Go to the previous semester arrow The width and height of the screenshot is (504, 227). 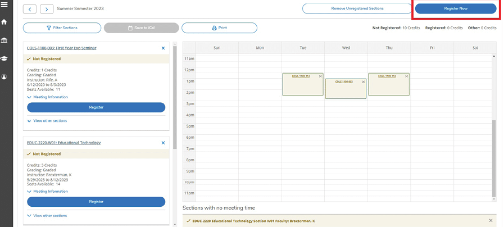point(30,9)
